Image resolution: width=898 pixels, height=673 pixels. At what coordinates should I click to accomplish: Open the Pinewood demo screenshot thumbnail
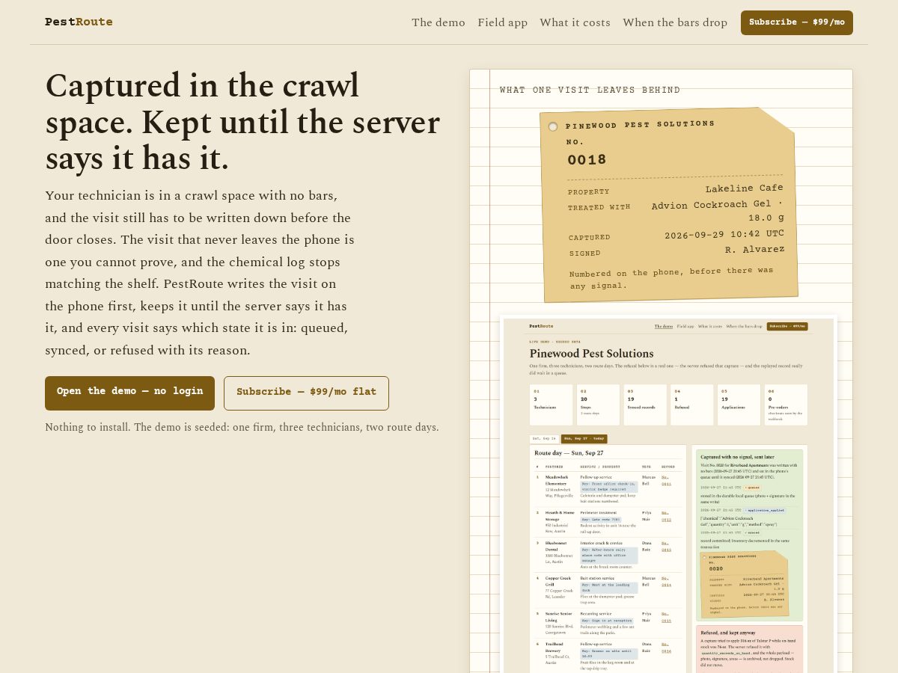tap(668, 494)
